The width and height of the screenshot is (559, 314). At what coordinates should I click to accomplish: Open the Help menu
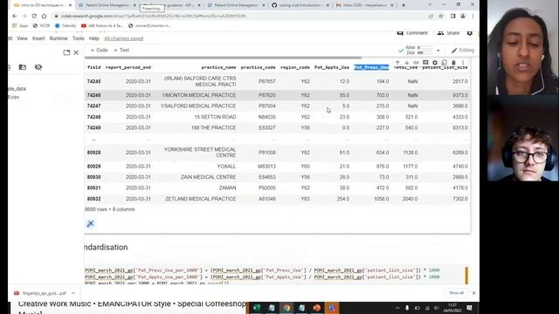coord(93,38)
